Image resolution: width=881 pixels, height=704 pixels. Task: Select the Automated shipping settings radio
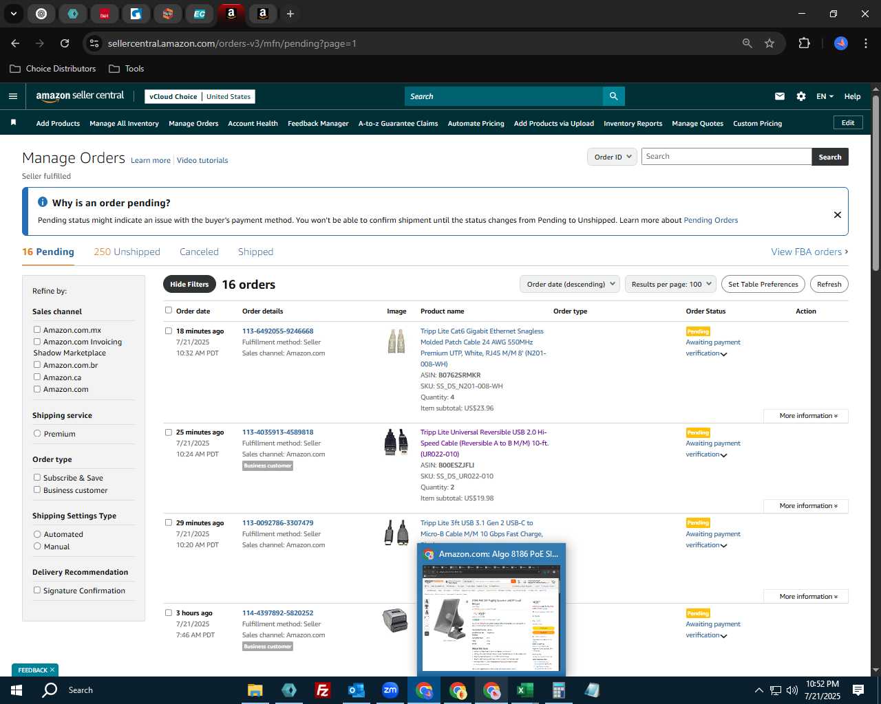click(x=37, y=533)
